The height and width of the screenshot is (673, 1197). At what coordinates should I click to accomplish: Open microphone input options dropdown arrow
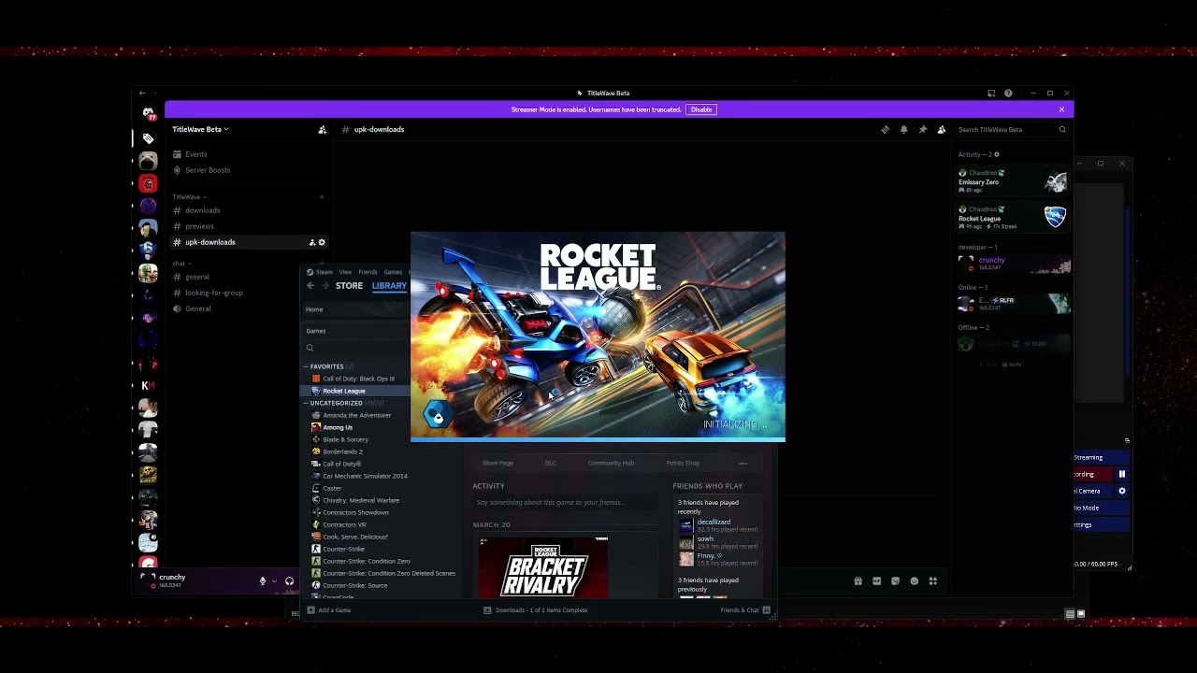(274, 581)
